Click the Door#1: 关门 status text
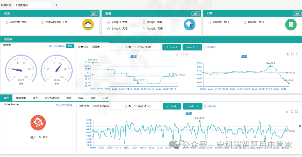 221,22
